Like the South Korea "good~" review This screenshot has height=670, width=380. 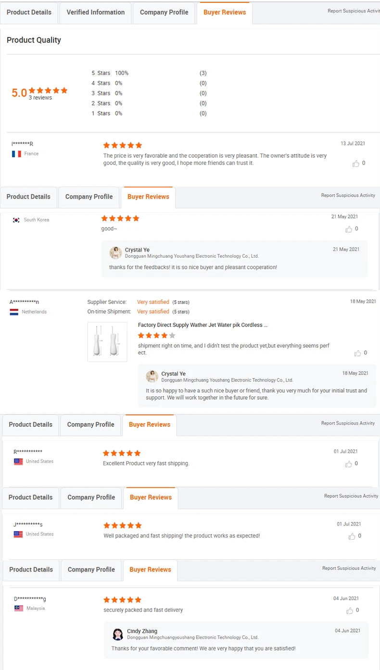pos(349,229)
